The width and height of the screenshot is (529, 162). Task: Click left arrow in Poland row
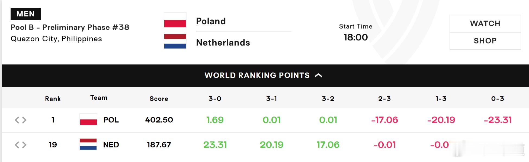[x=17, y=120]
